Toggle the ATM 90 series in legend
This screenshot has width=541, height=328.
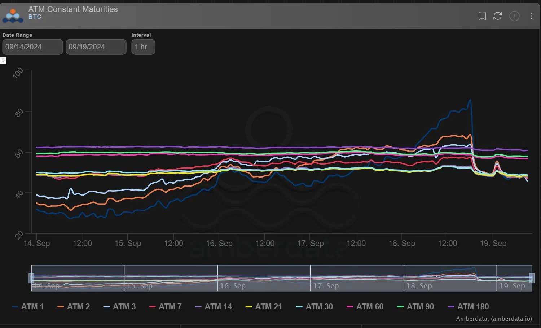click(415, 307)
